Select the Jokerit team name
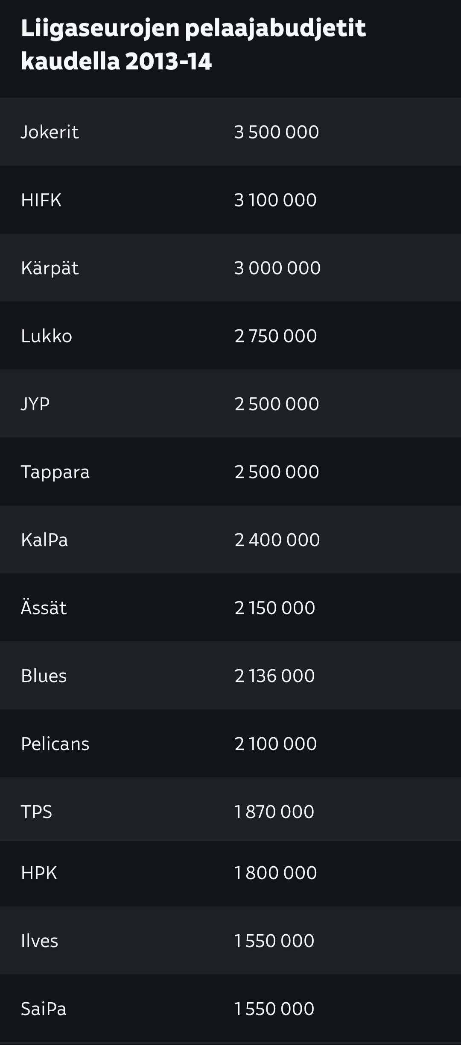This screenshot has height=1045, width=461. [50, 132]
